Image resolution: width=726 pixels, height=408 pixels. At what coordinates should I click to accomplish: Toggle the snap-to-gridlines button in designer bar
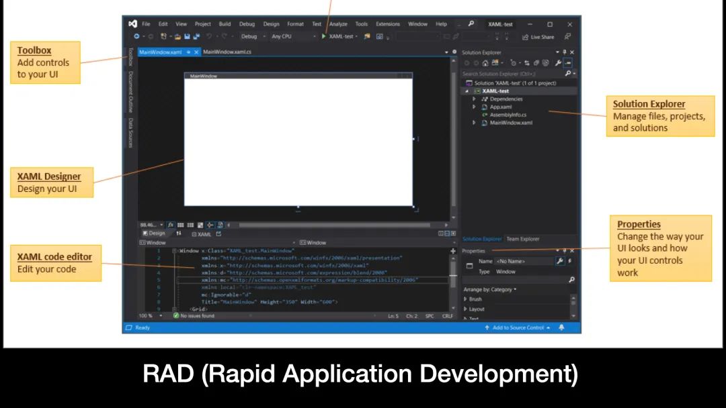[191, 225]
